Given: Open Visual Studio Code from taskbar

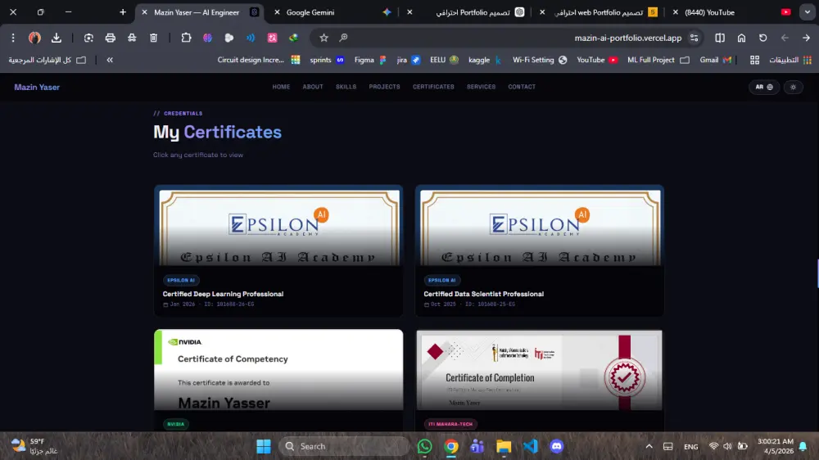Looking at the screenshot, I should (x=530, y=446).
